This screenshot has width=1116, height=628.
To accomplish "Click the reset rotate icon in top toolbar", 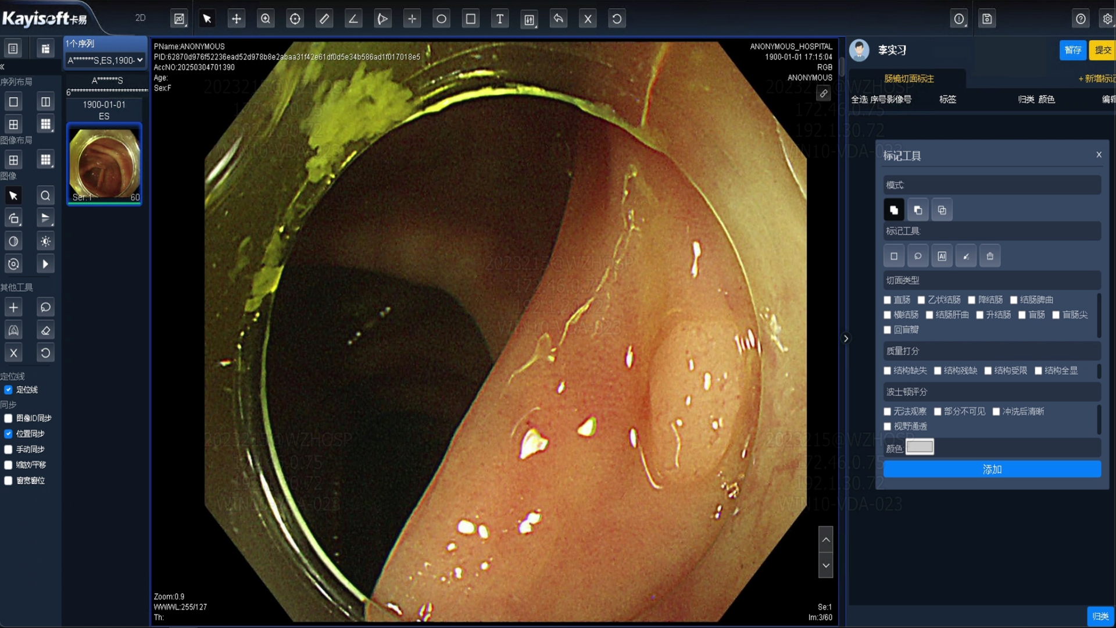I will pos(617,19).
